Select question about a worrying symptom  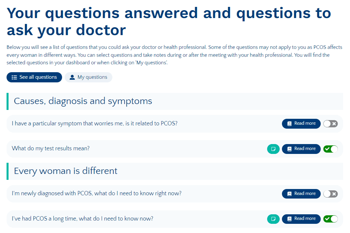tap(95, 124)
